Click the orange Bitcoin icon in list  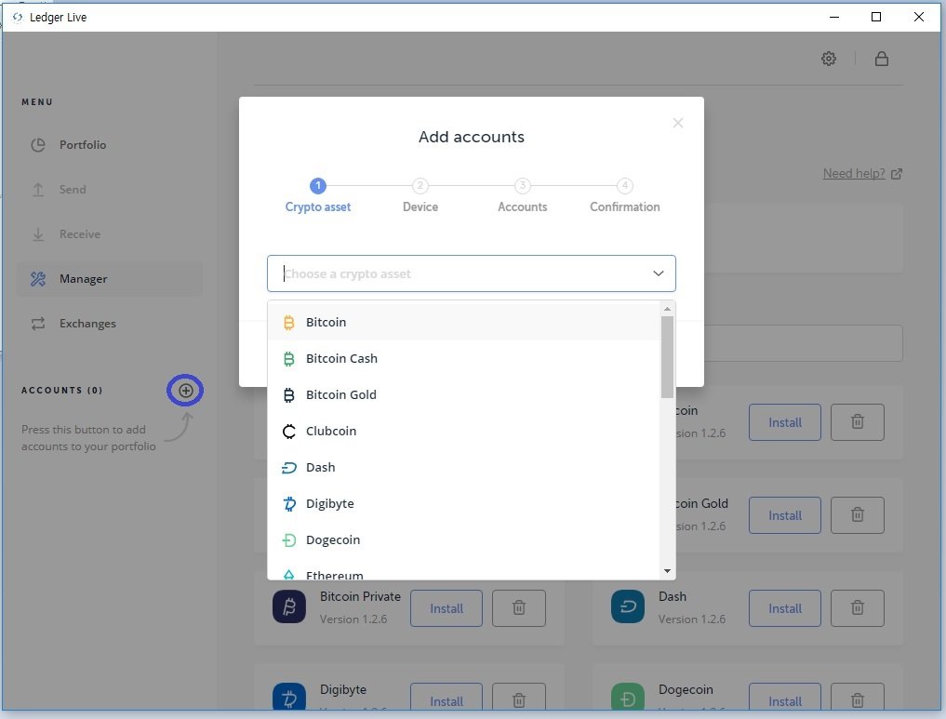tap(289, 323)
